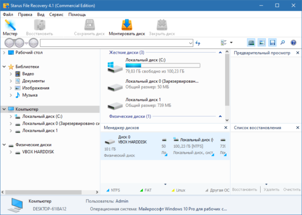
Task: Collapse the Жесткие диски group
Action: point(220,53)
